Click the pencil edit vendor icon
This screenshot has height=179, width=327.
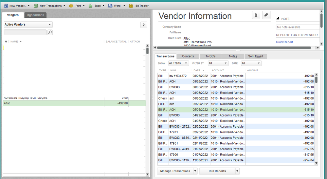266,15
